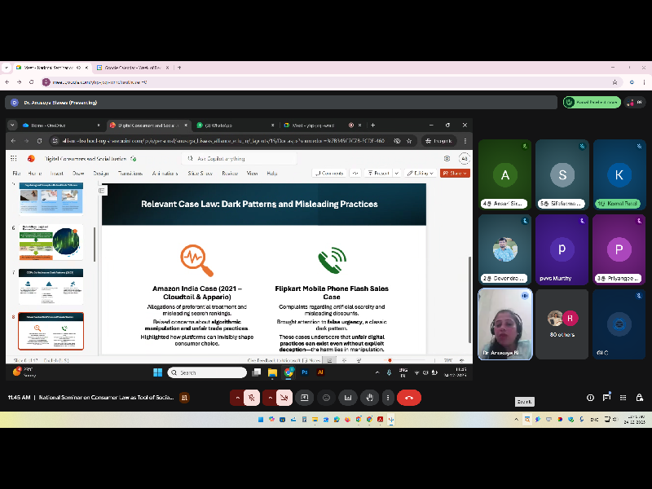Viewport: 652px width, 489px height.
Task: Switch to the Google Translate browser tab
Action: [x=130, y=68]
